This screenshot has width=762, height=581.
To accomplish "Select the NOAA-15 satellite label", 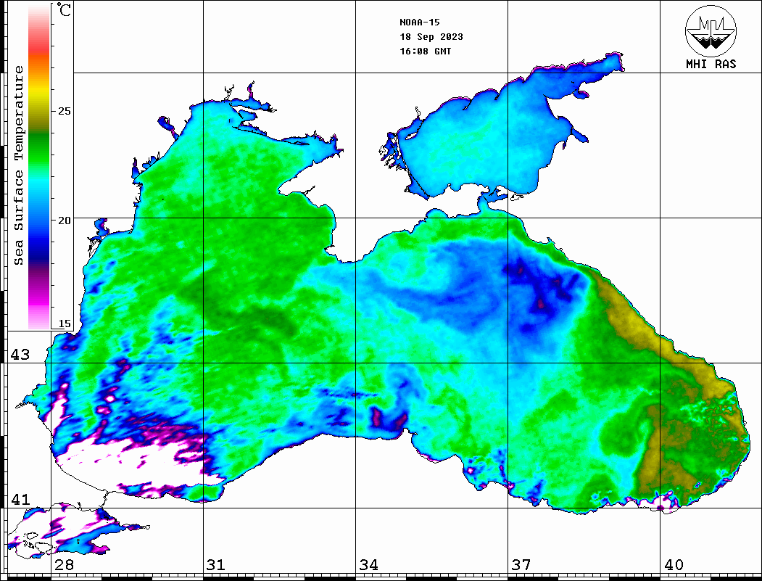I will point(419,22).
